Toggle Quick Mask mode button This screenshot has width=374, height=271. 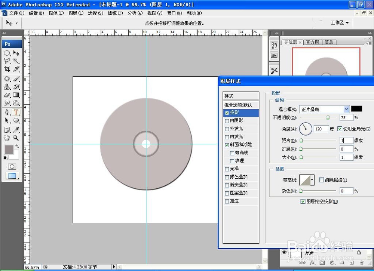click(12, 166)
